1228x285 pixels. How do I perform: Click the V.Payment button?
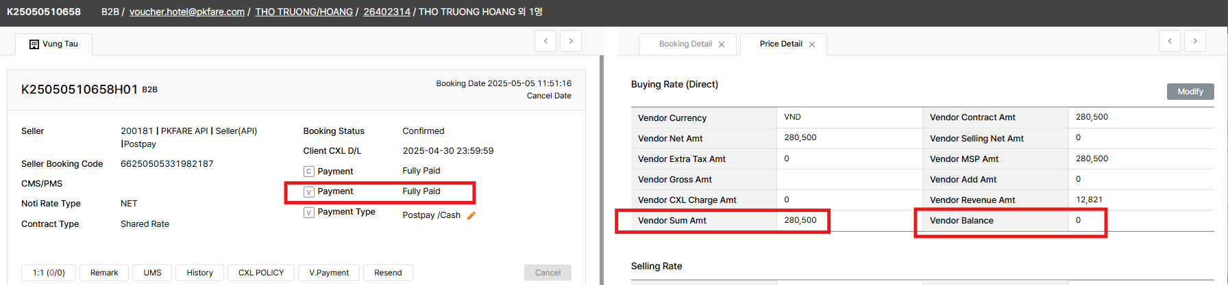pos(329,273)
